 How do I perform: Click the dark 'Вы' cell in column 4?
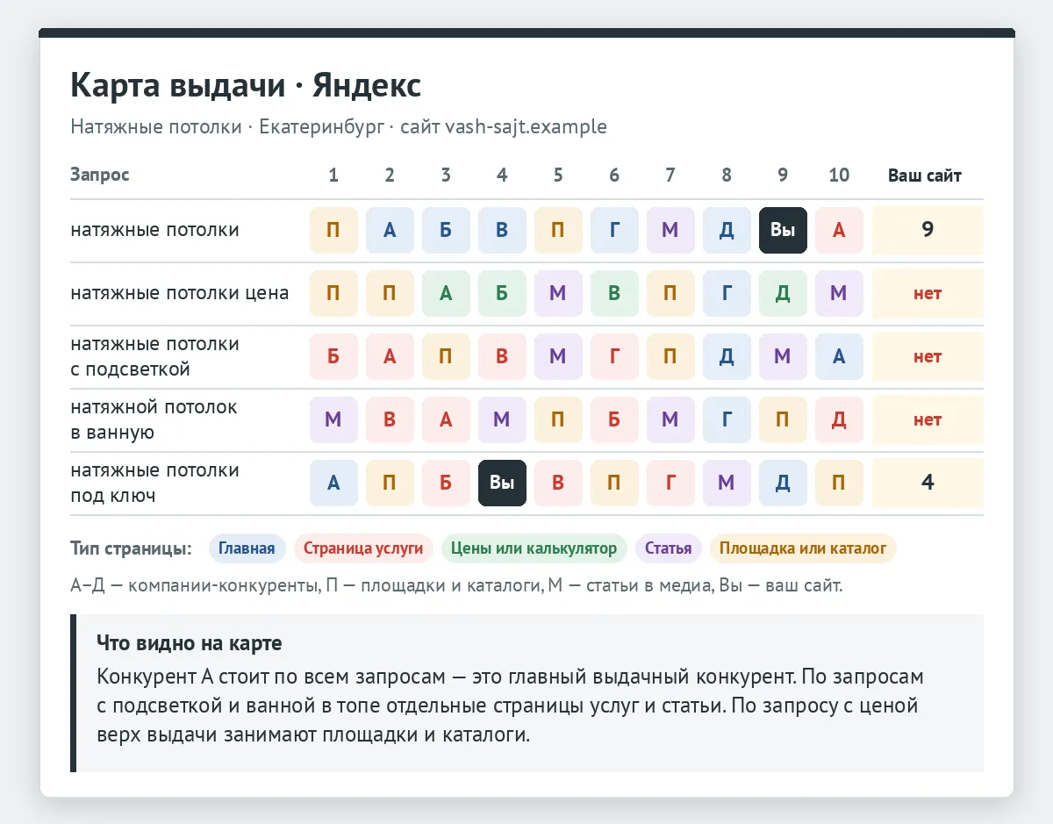(502, 484)
